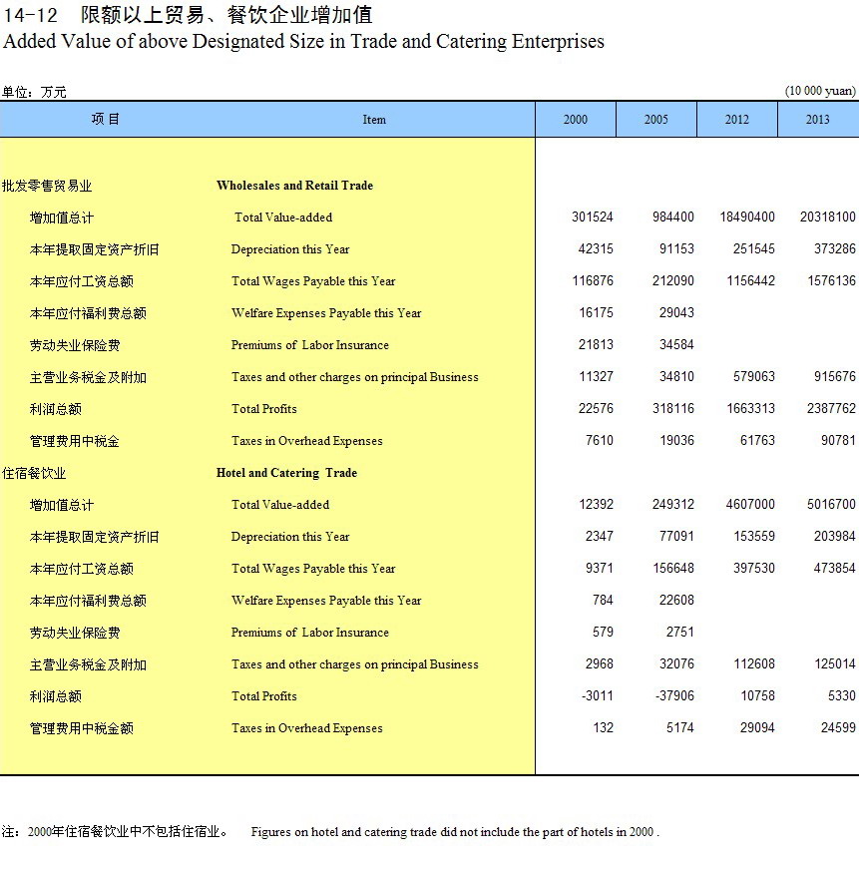The image size is (859, 871).
Task: Click value 29094
Action: pos(757,727)
